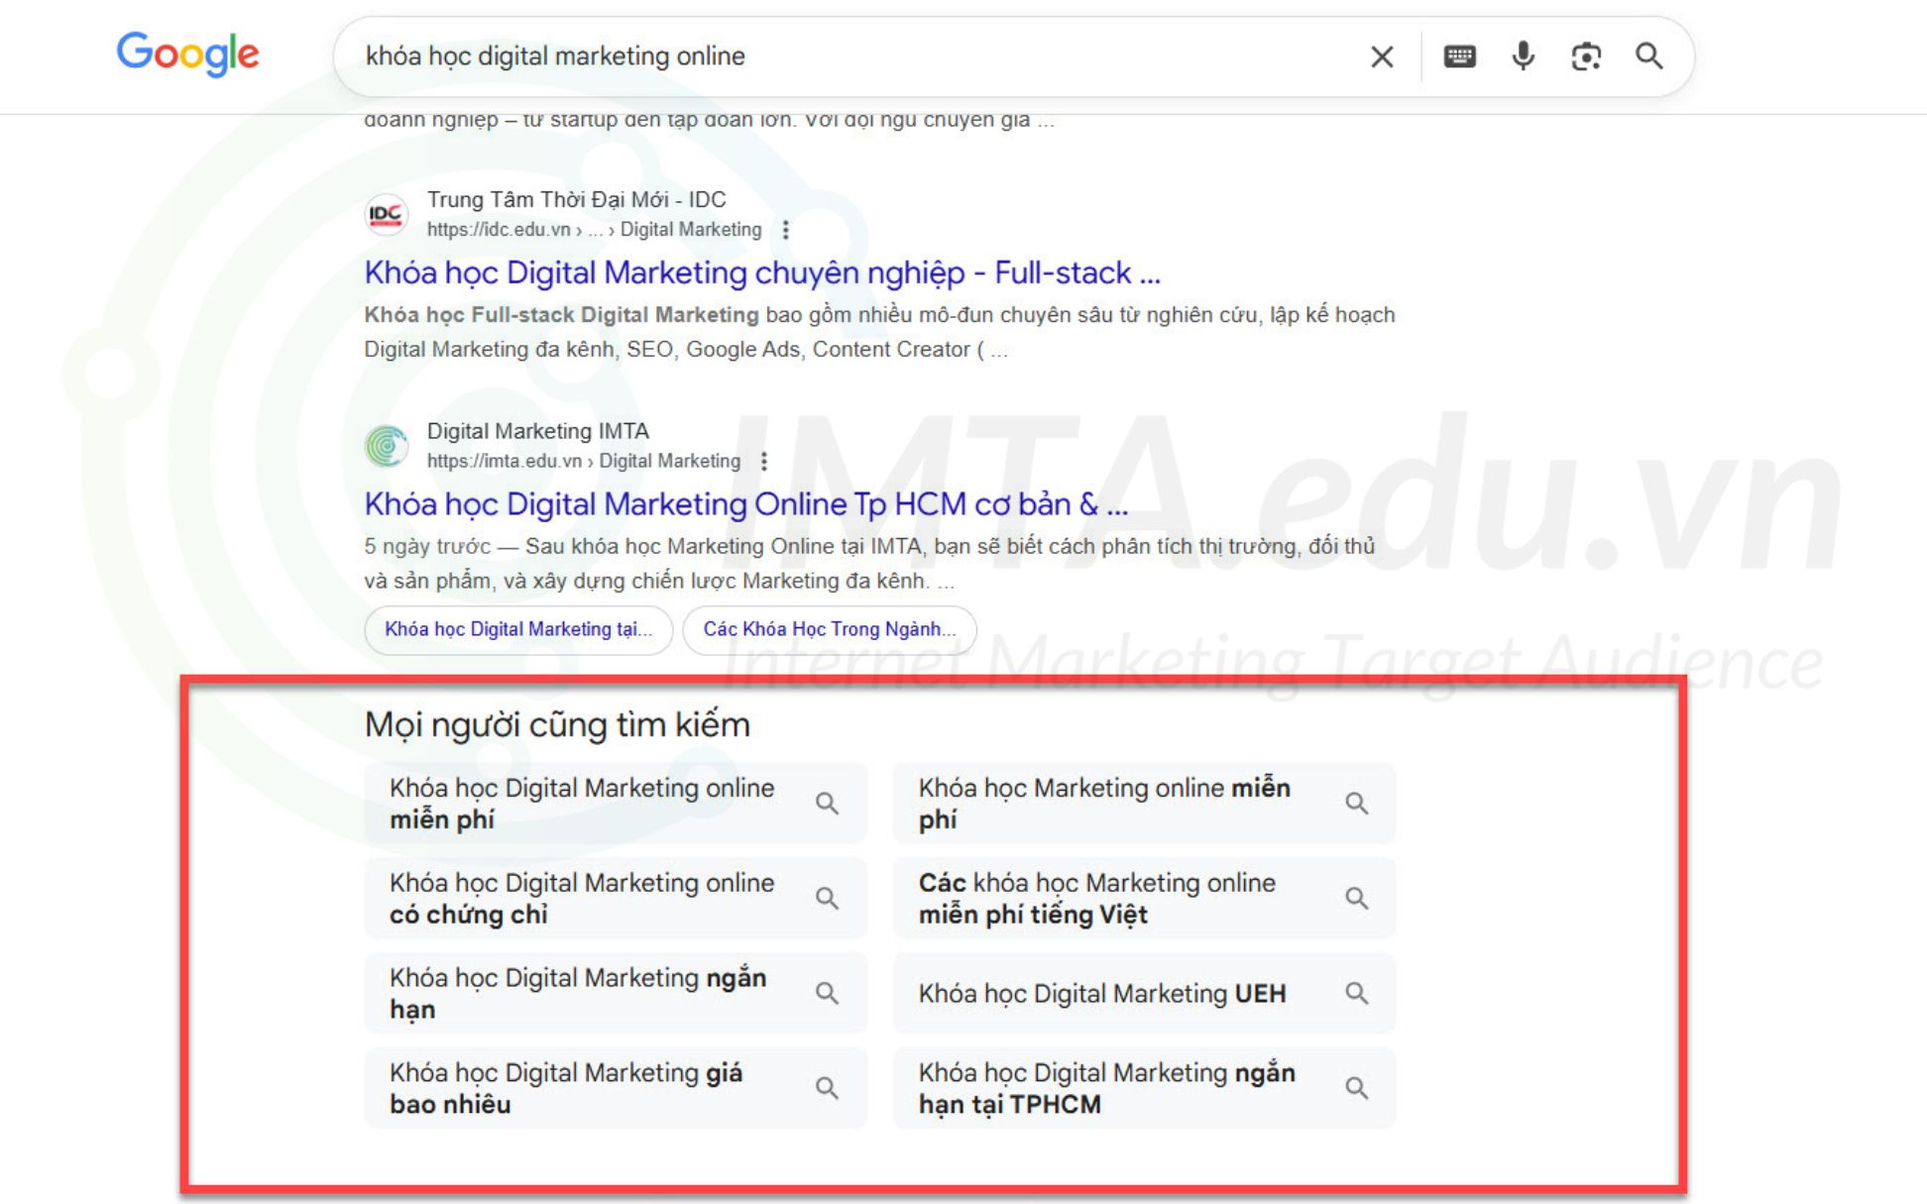Select suggestion 'Khóa học Digital Marketing ngắn hạn'
1927x1204 pixels.
(616, 993)
